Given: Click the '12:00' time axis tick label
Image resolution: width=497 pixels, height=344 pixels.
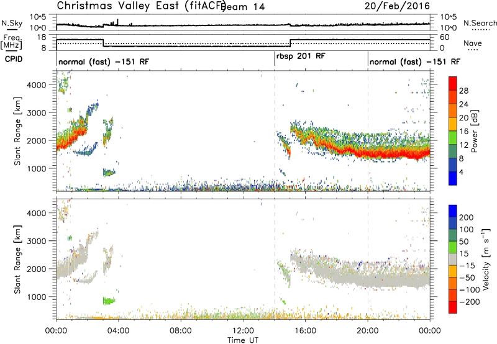Looking at the screenshot, I should (x=243, y=331).
